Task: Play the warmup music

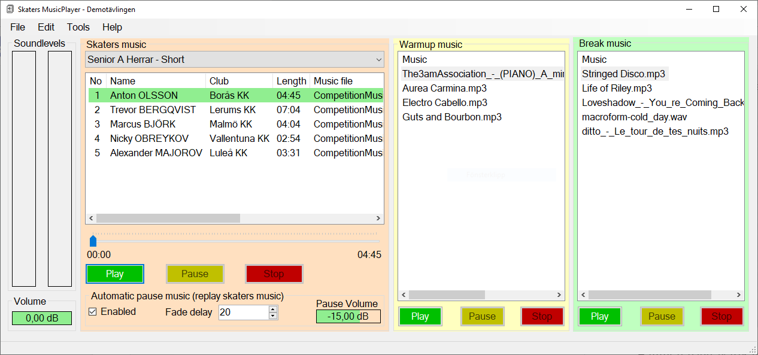Action: (420, 316)
